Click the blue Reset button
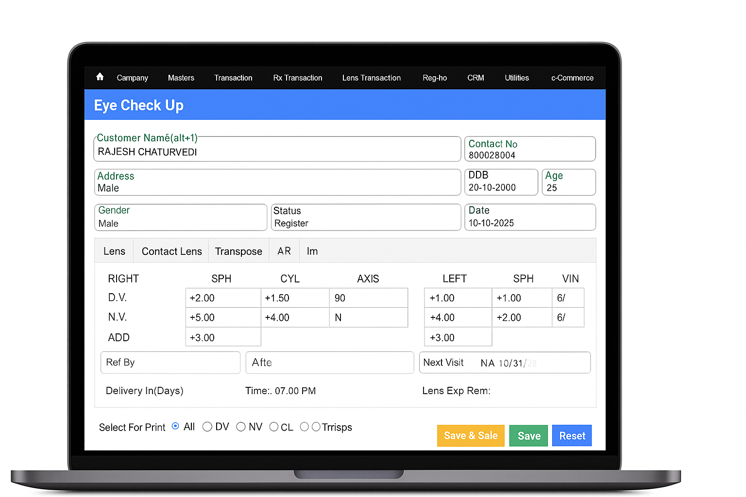Image resolution: width=746 pixels, height=497 pixels. point(572,436)
